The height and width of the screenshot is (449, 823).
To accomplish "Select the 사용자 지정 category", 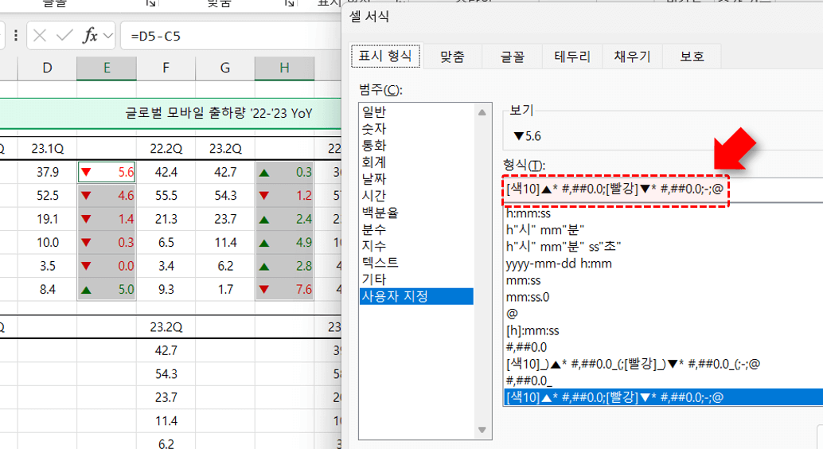I will click(417, 296).
